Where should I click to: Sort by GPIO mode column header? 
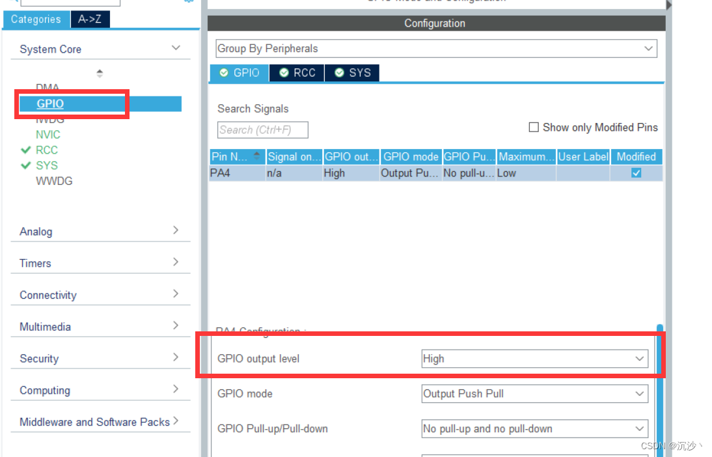pyautogui.click(x=411, y=157)
